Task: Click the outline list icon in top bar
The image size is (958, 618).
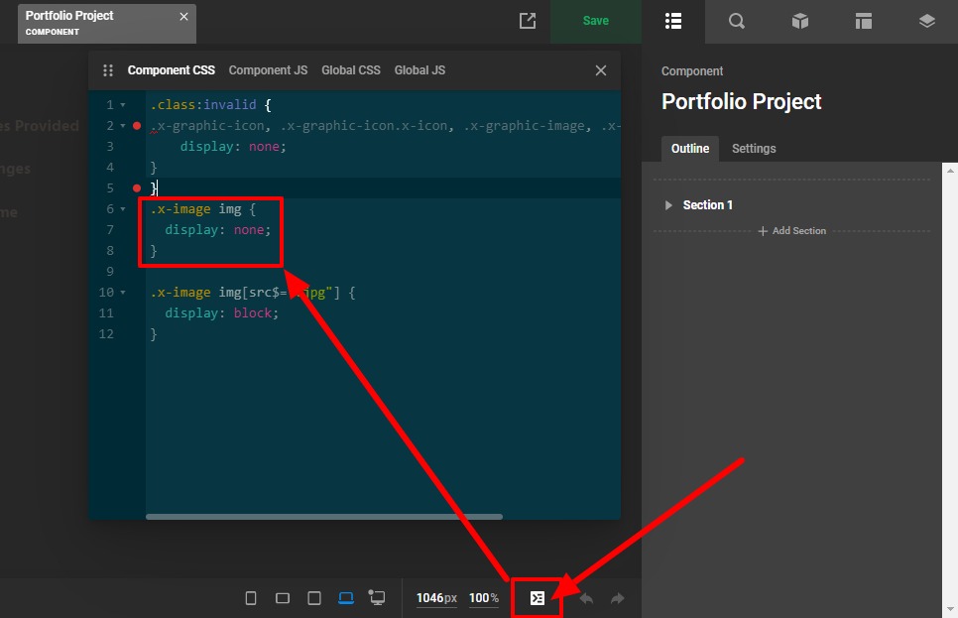Action: click(x=673, y=21)
